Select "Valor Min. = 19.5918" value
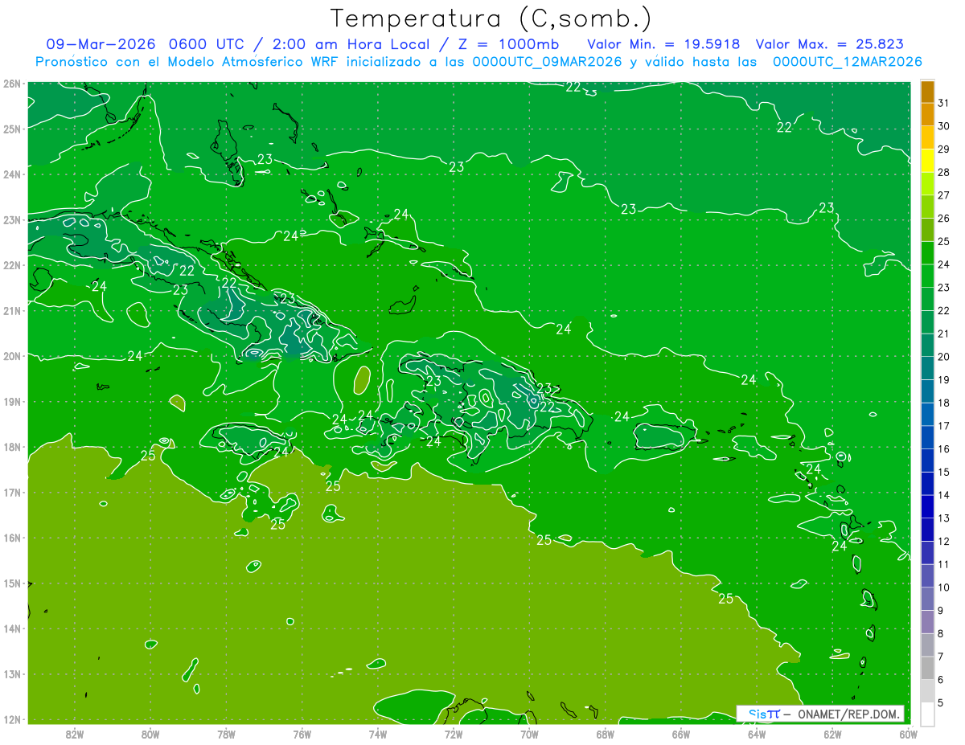Image resolution: width=965 pixels, height=745 pixels. 664,44
